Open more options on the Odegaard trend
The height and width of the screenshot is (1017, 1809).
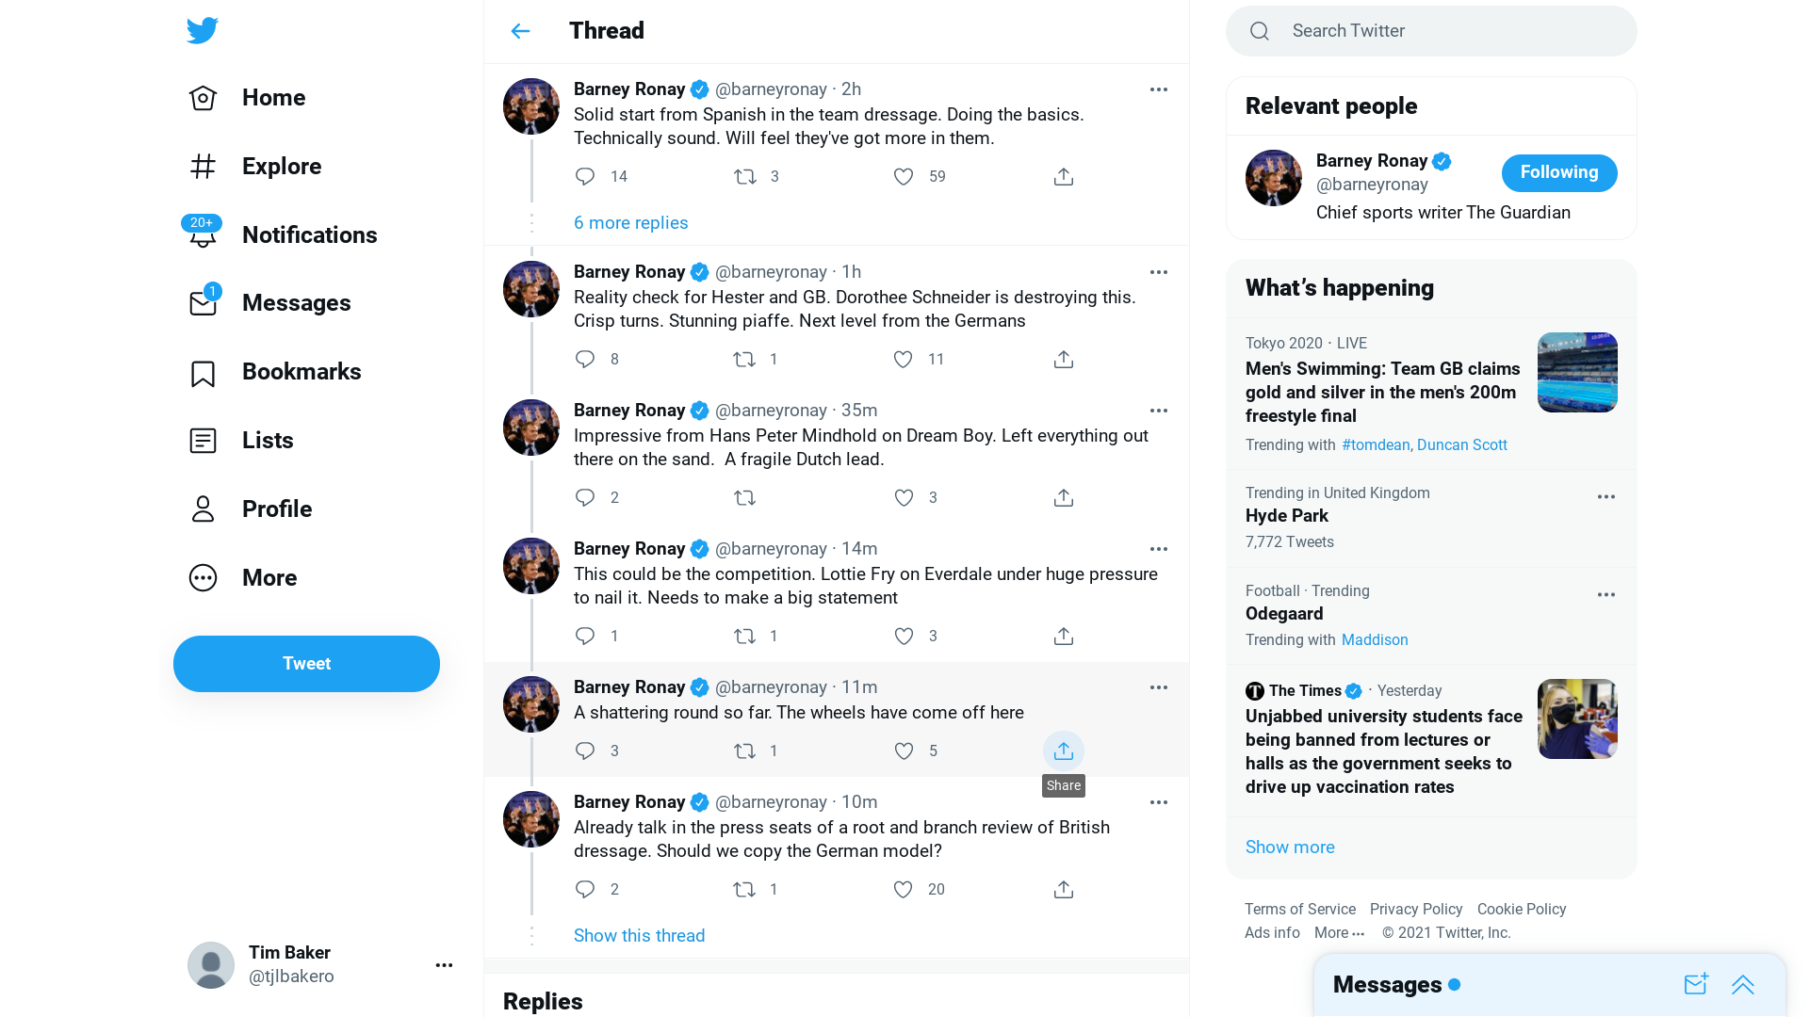click(1605, 594)
